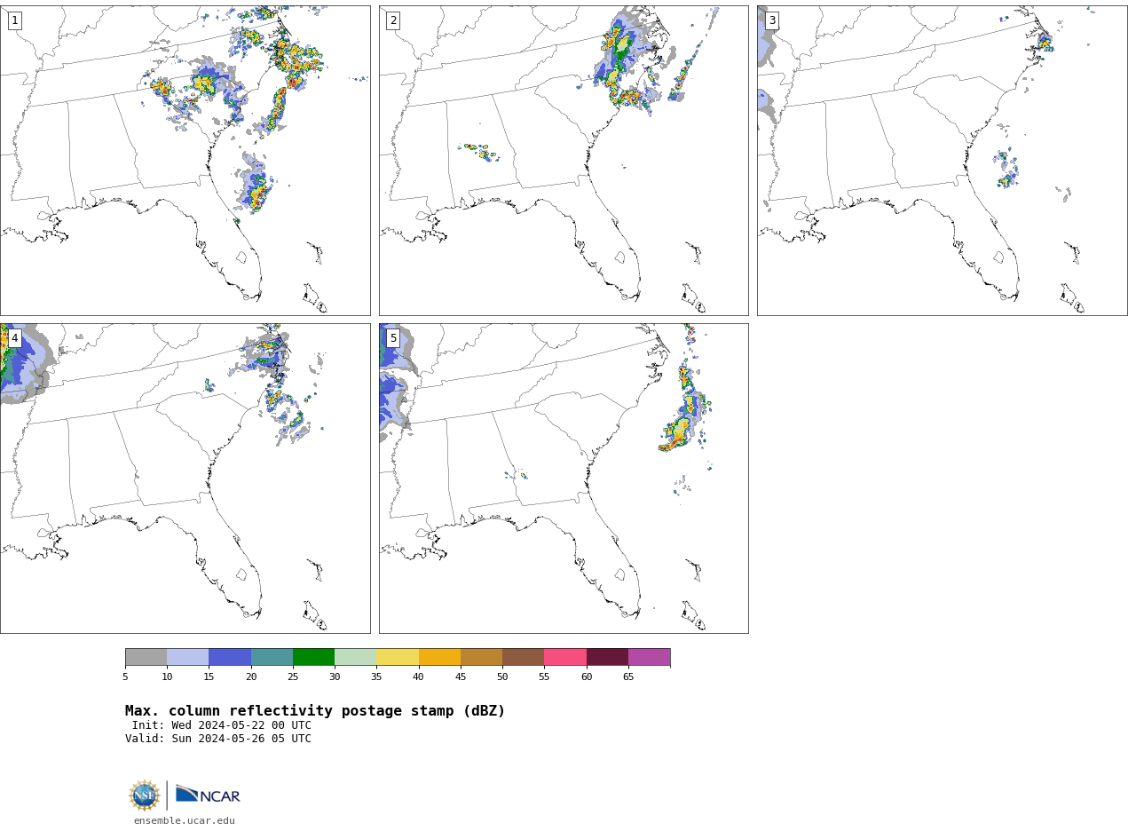The height and width of the screenshot is (831, 1136).
Task: Click the Init: Wed 2024-05-22 00 UTC line
Action: 222,725
